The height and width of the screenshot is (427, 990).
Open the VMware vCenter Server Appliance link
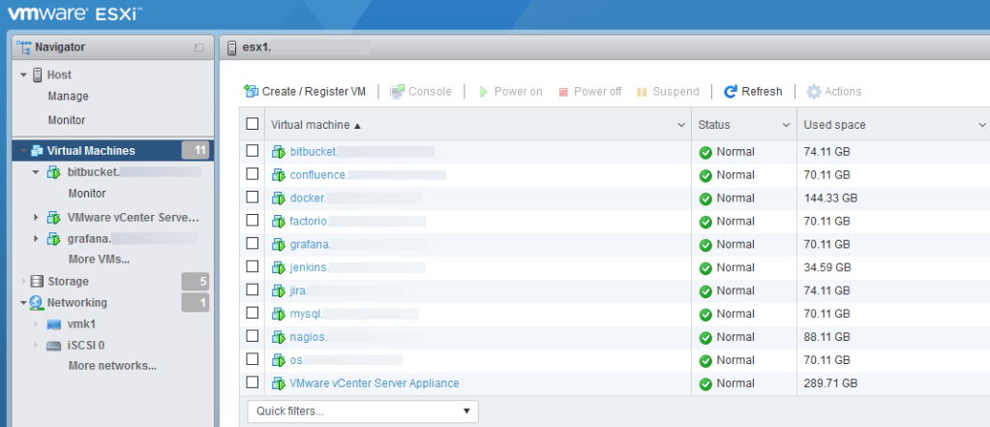point(375,383)
